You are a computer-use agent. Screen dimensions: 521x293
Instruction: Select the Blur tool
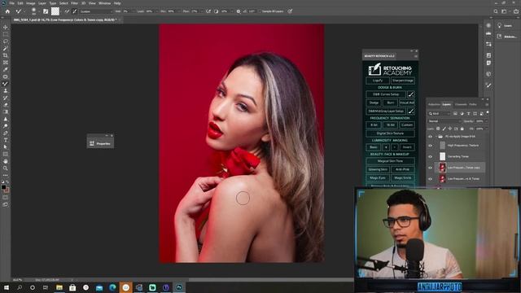point(6,119)
